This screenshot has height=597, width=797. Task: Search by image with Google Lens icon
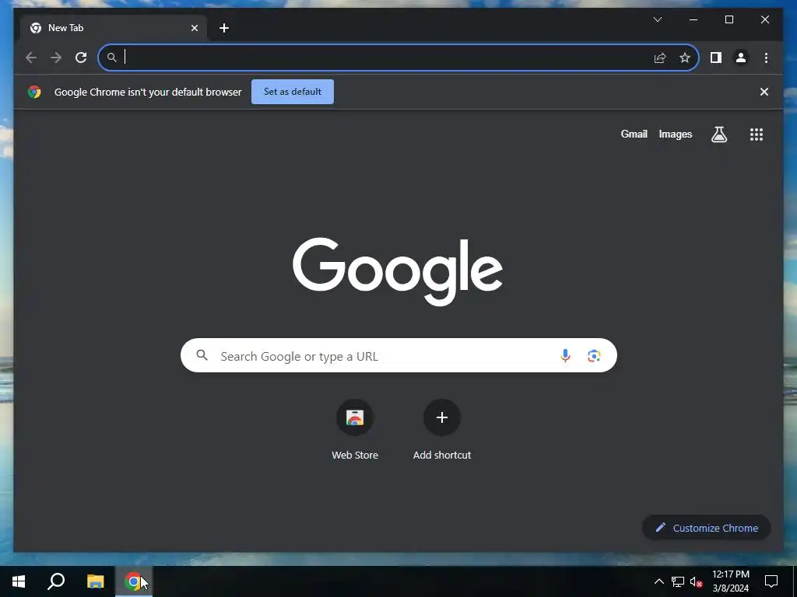coord(594,355)
